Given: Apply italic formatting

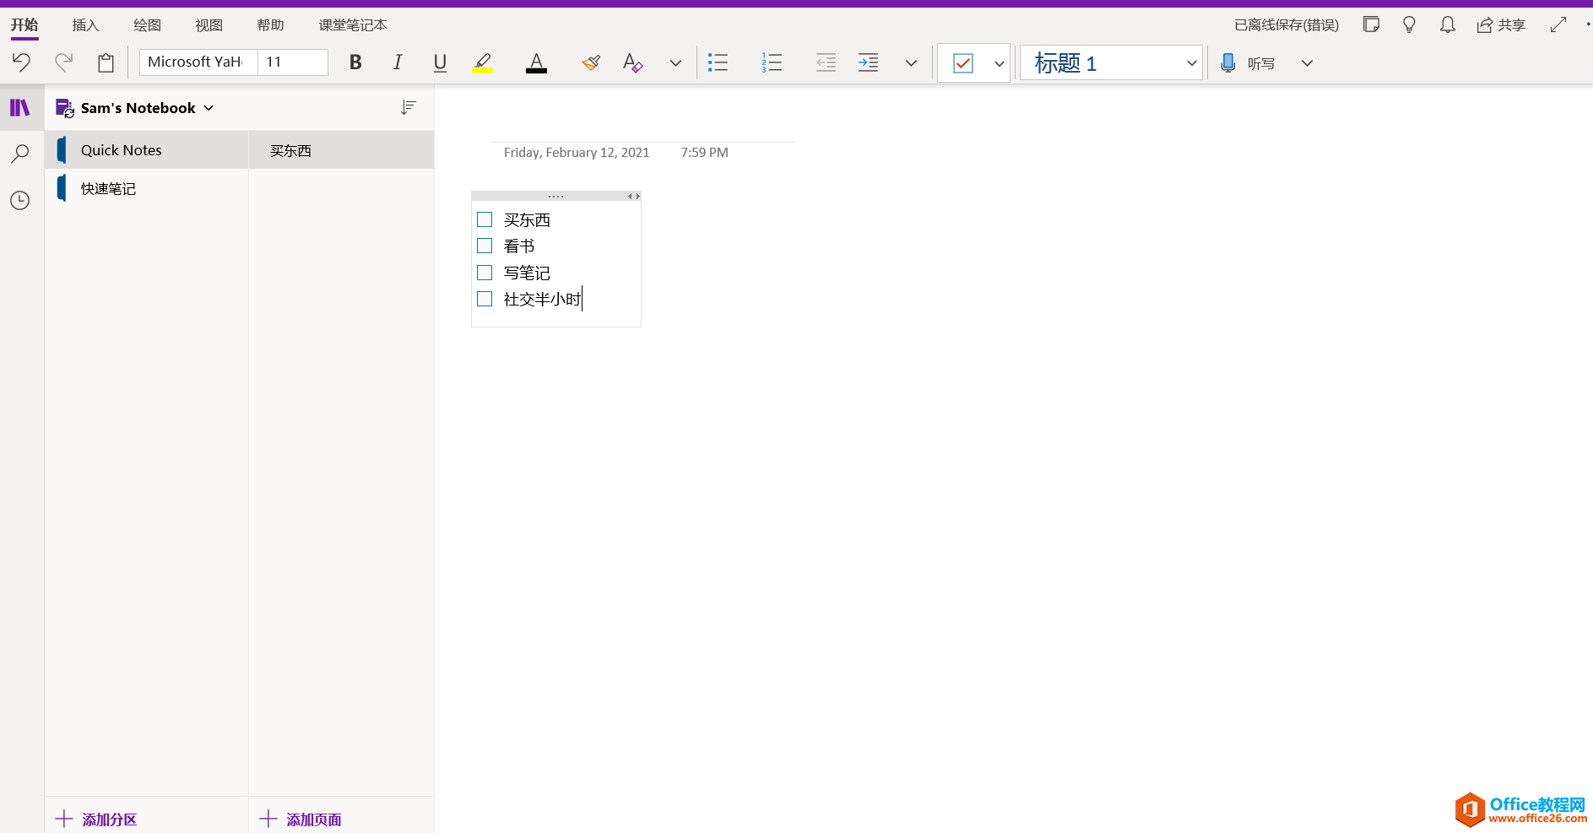Looking at the screenshot, I should click(397, 62).
